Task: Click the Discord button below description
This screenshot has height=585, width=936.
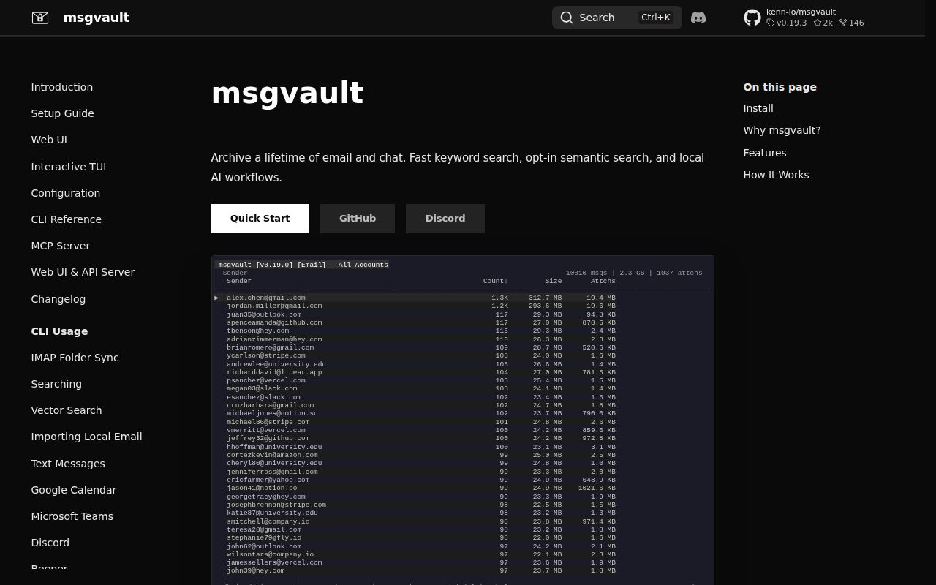Action: click(x=445, y=219)
